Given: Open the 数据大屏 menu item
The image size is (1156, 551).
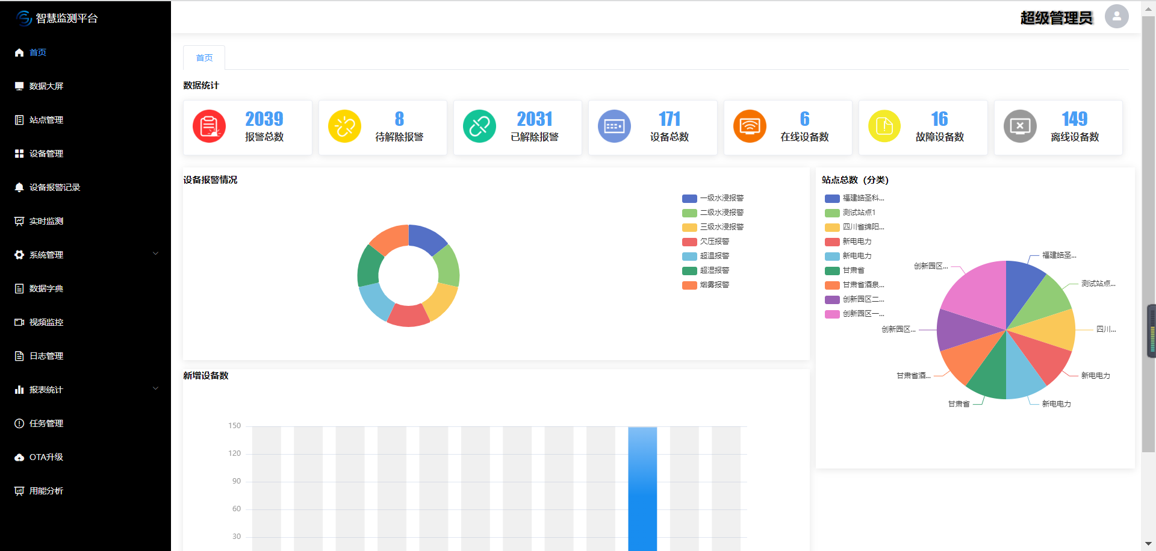Looking at the screenshot, I should [85, 86].
